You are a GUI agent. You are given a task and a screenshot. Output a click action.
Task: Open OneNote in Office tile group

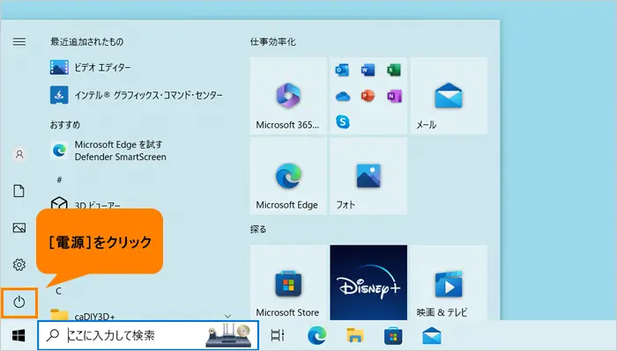pyautogui.click(x=393, y=96)
